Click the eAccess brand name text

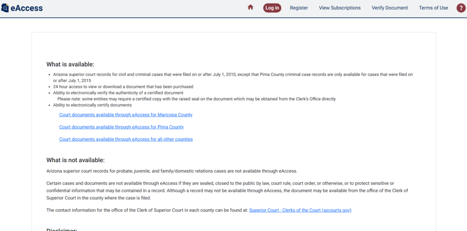[x=26, y=8]
